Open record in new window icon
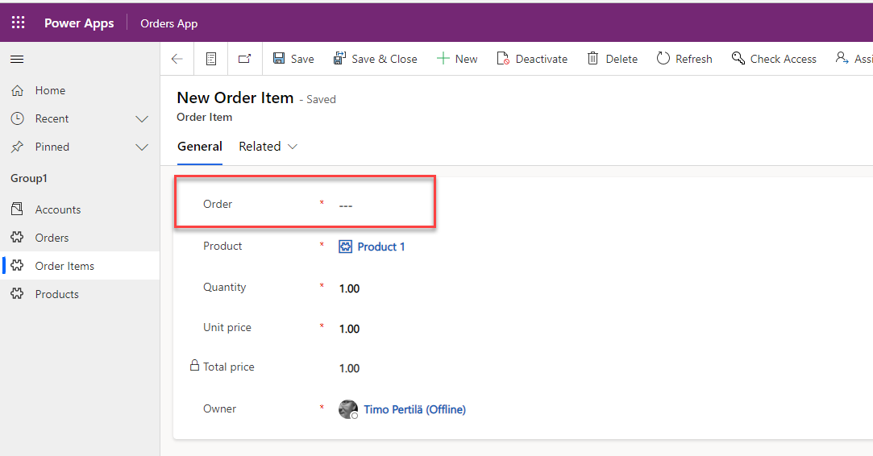873x456 pixels. [245, 59]
